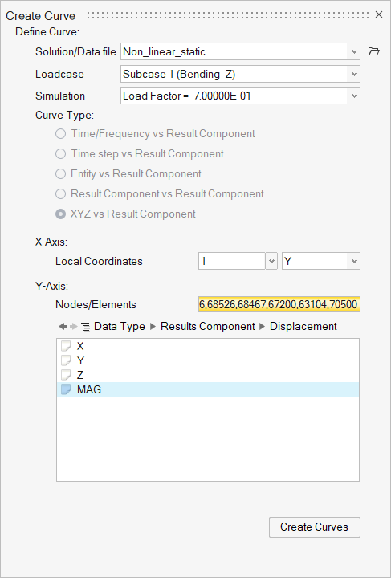Open the data file browse folder icon

(373, 51)
